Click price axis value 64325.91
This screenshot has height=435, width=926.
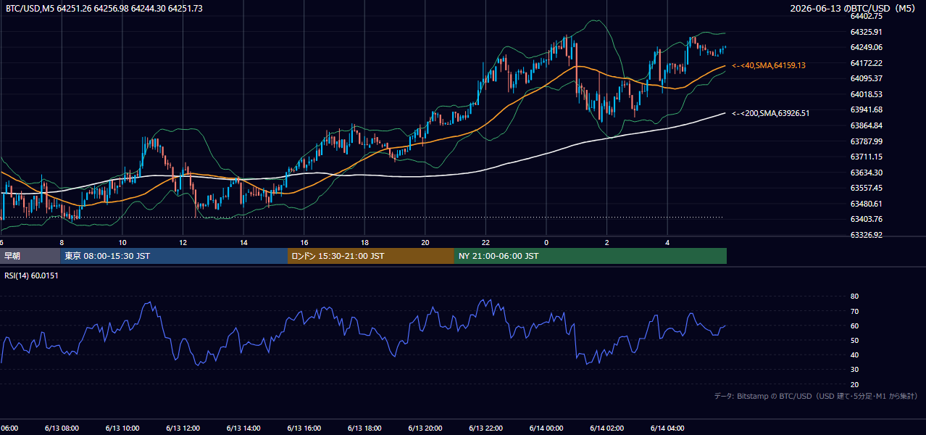point(866,32)
